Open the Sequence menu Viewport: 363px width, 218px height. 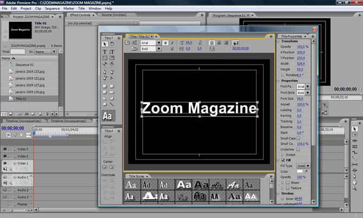(x=53, y=9)
